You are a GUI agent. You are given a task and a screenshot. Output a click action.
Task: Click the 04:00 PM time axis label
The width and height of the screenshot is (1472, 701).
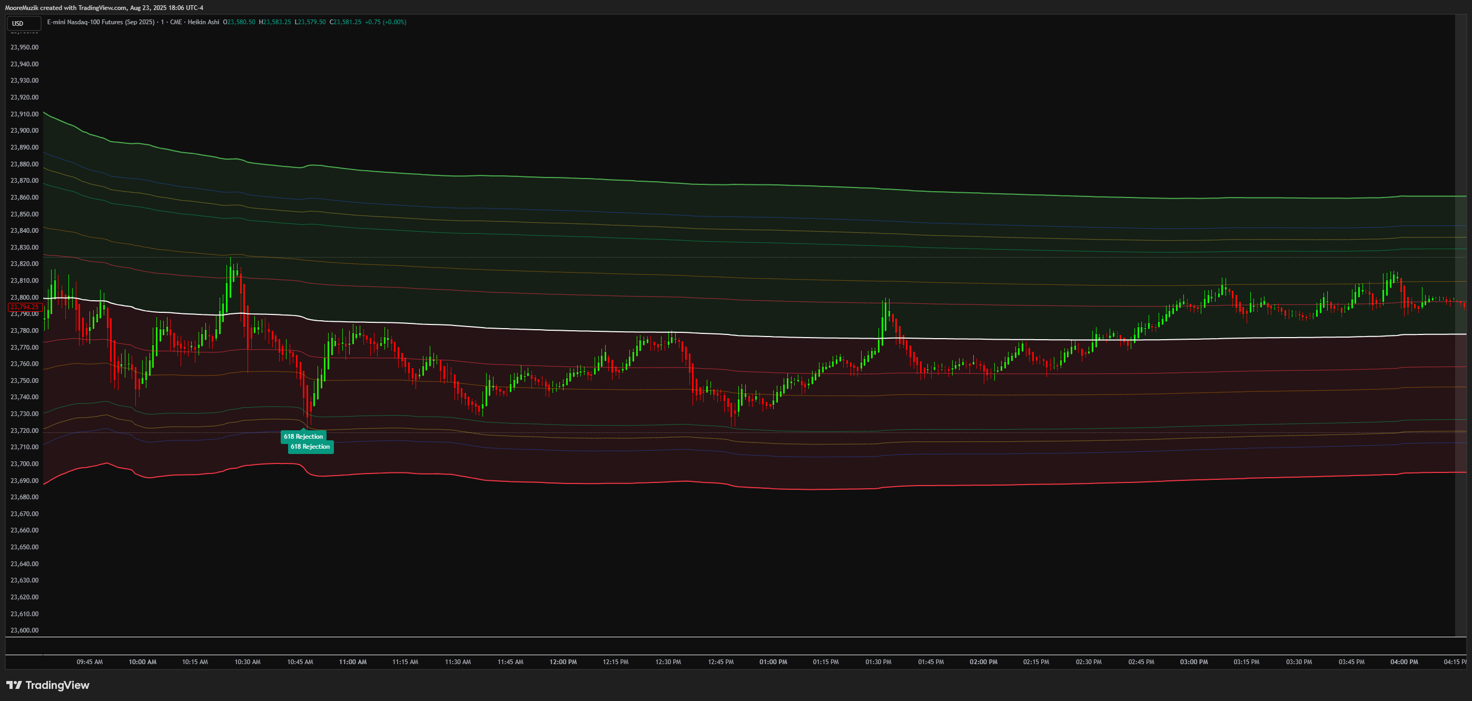[x=1404, y=661]
